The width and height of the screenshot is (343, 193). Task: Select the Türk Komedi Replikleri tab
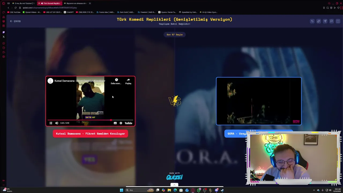[x=50, y=3]
